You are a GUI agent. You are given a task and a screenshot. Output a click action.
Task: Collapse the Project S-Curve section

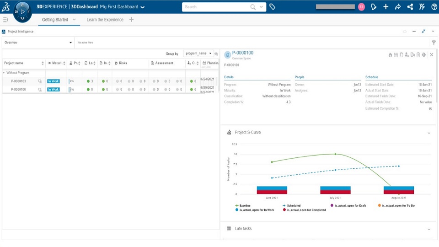coord(428,133)
